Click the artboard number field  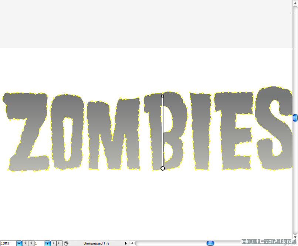[x=40, y=243]
